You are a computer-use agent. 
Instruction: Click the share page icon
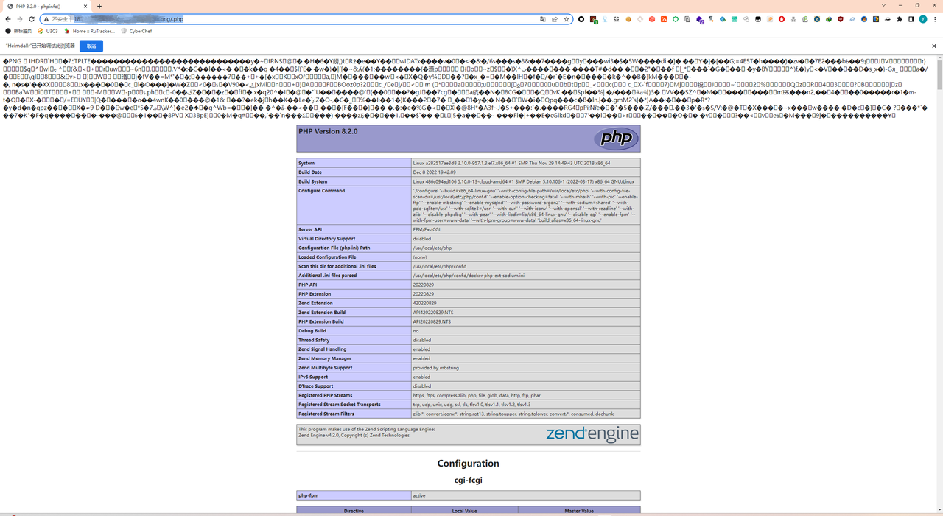pyautogui.click(x=555, y=19)
